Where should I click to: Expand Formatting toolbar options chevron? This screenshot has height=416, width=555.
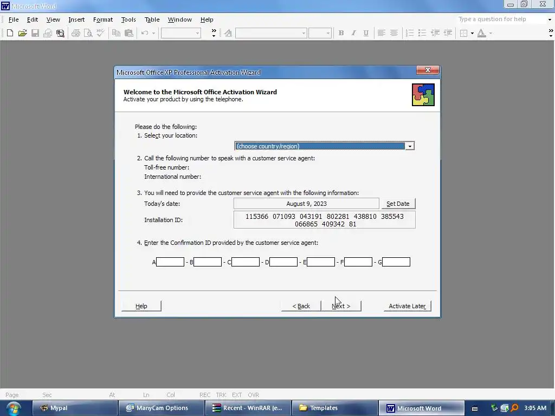551,33
